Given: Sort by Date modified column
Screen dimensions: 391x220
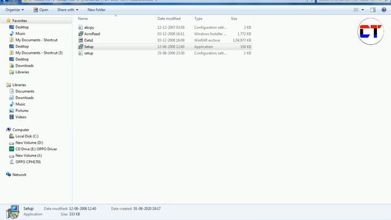Looking at the screenshot, I should 169,18.
